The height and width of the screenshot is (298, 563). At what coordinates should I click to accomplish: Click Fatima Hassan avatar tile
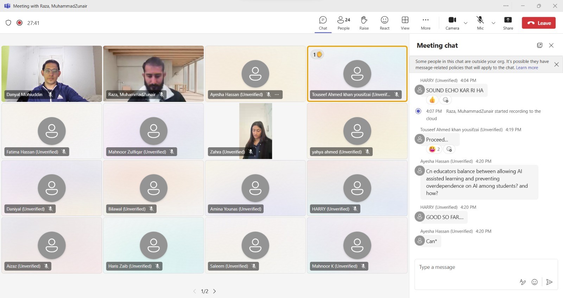[52, 131]
